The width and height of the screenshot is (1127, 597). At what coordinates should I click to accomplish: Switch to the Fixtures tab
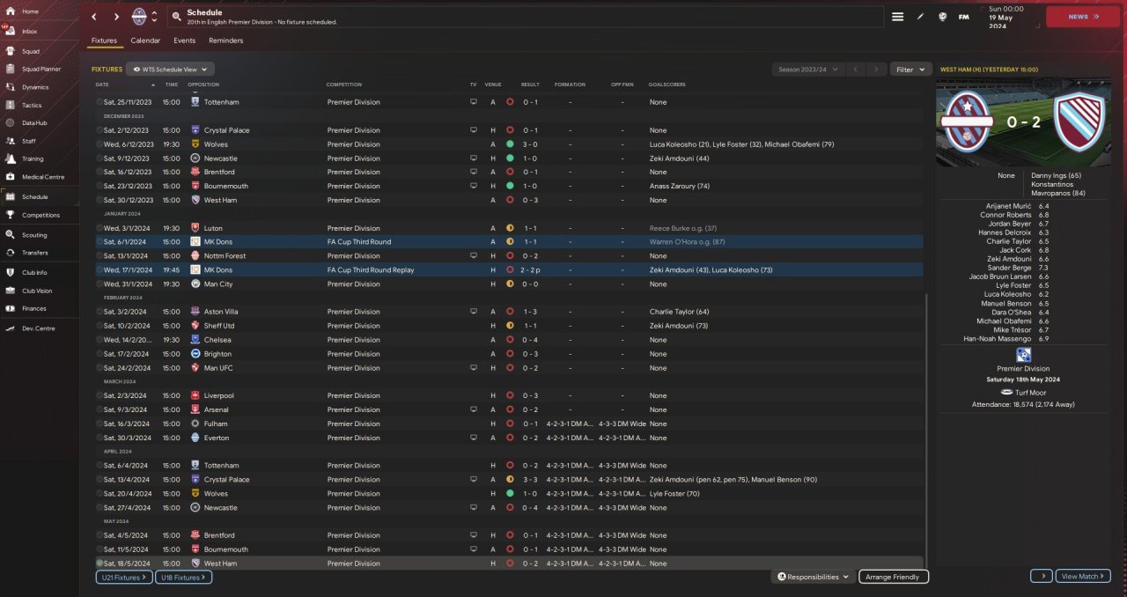104,41
